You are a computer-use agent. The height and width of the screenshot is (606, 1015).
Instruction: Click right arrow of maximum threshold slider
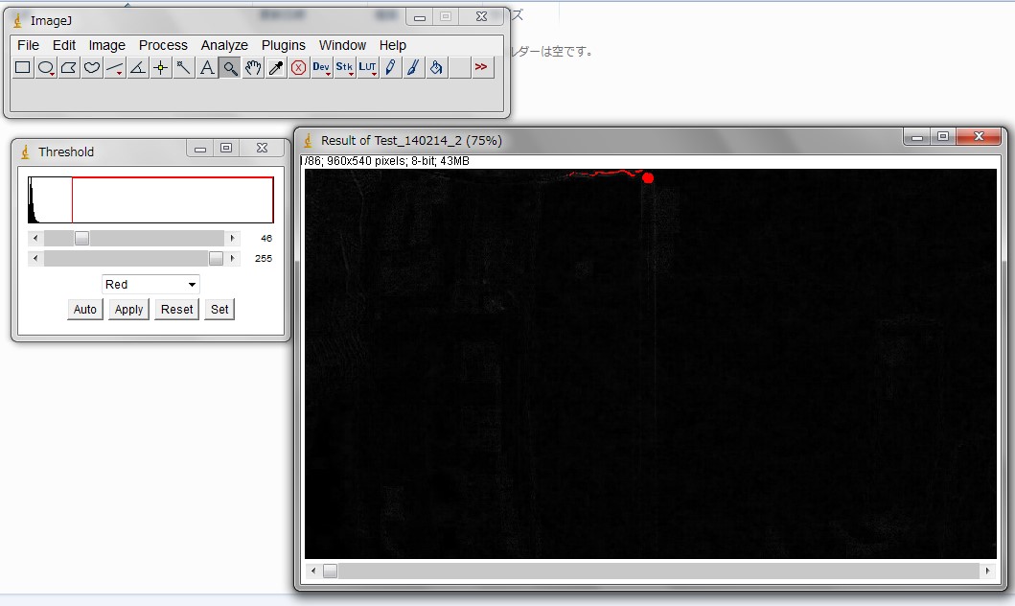232,258
